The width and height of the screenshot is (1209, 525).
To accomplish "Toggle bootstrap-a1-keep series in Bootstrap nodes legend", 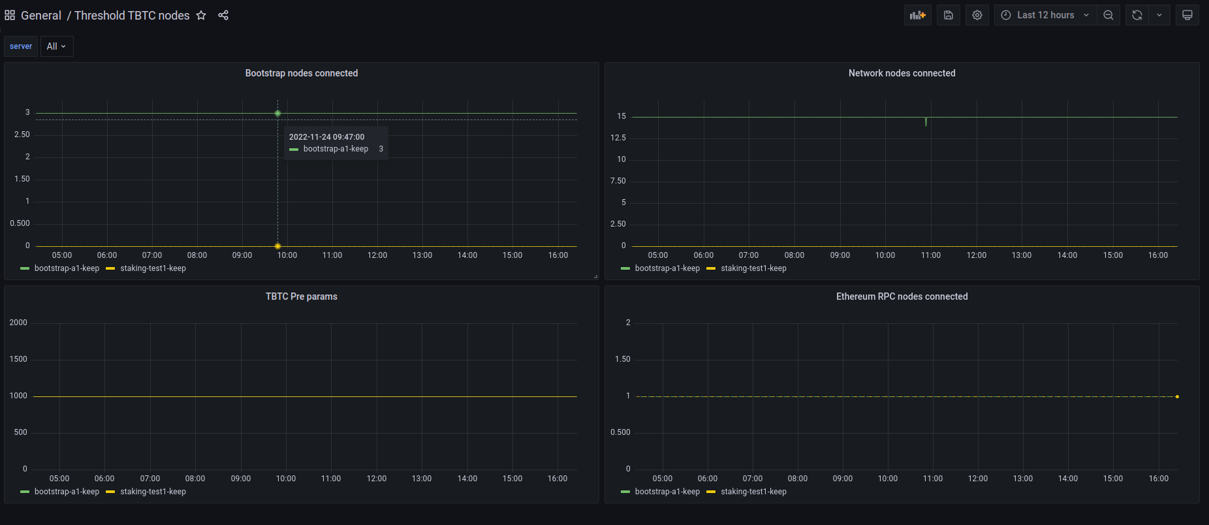I will coord(67,268).
